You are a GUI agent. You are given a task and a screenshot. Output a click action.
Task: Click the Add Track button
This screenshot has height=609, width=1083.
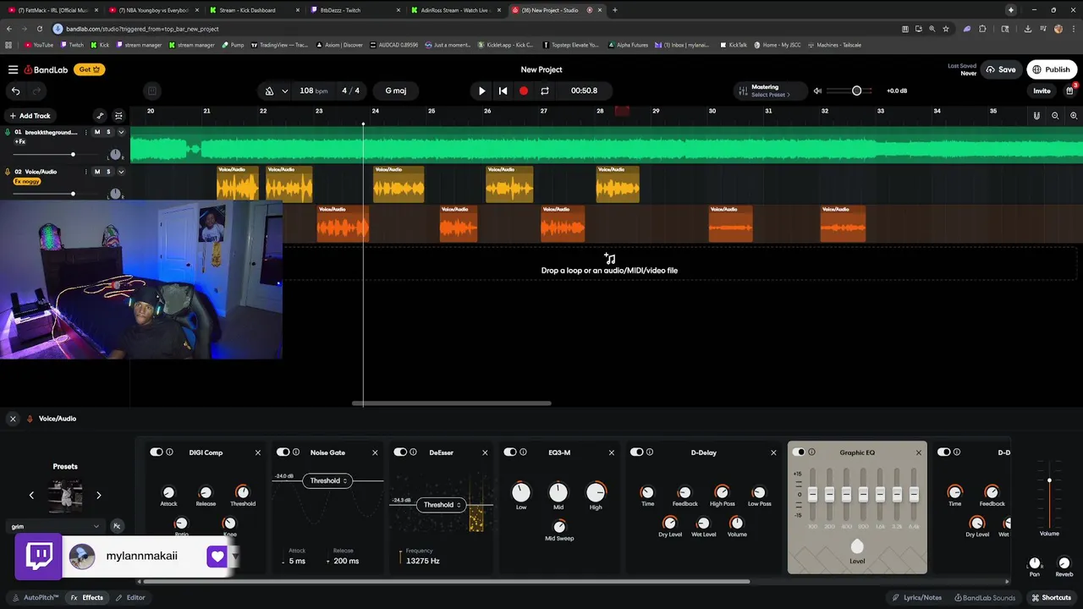[30, 116]
